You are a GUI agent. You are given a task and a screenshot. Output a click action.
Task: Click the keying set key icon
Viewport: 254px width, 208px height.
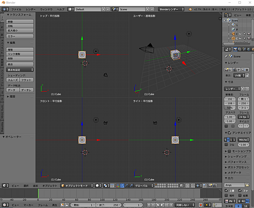pos(214,205)
